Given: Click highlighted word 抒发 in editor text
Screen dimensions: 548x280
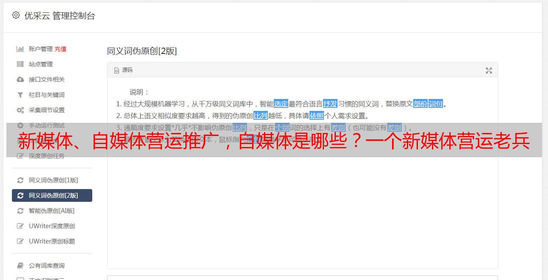Looking at the screenshot, I should [330, 104].
